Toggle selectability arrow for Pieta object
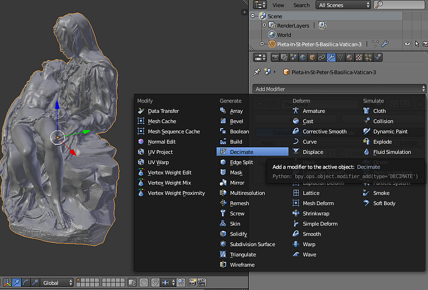Image resolution: width=428 pixels, height=290 pixels. (x=417, y=44)
